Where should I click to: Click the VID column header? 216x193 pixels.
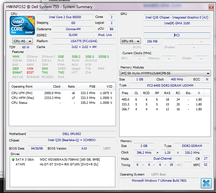point(106,87)
